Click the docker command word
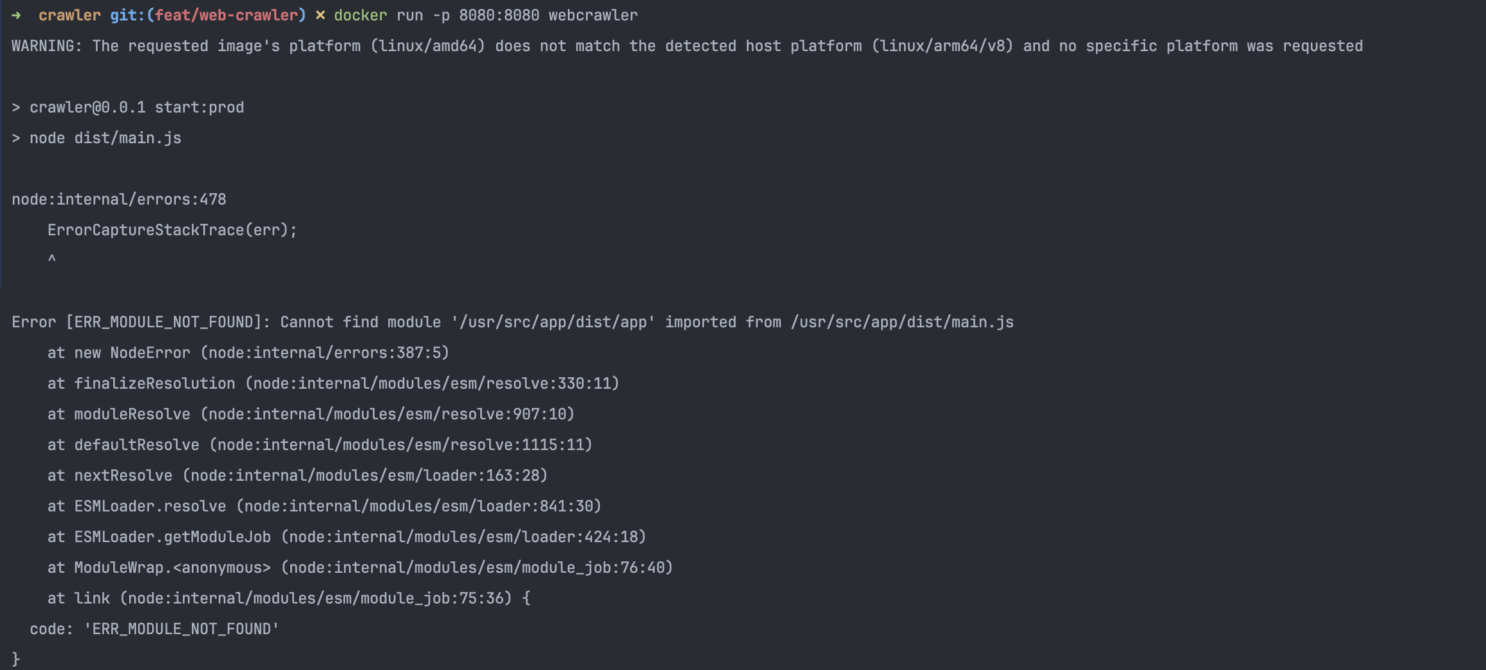 point(361,15)
